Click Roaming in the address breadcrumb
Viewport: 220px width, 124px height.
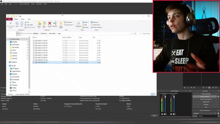tap(44, 33)
